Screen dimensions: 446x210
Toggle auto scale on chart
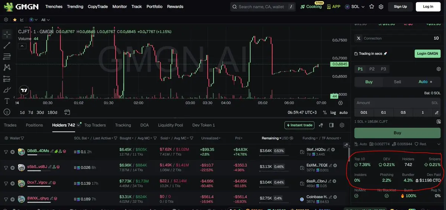(x=343, y=112)
